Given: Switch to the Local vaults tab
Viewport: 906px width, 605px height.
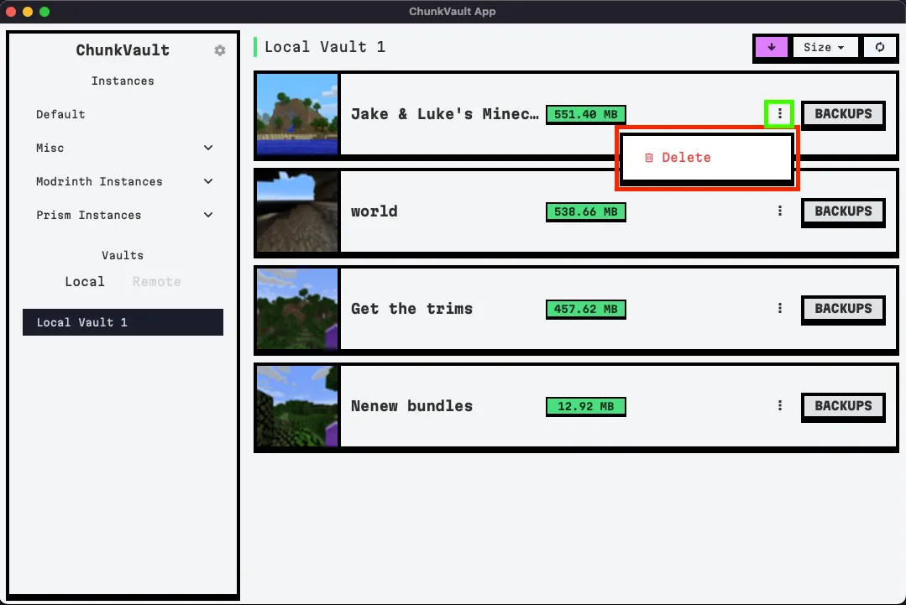Looking at the screenshot, I should tap(85, 282).
